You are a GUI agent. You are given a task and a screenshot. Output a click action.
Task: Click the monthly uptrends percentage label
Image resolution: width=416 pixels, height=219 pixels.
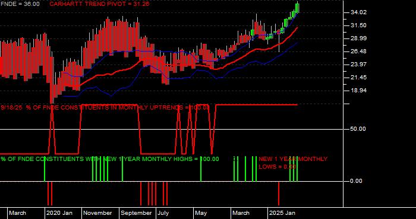point(105,108)
